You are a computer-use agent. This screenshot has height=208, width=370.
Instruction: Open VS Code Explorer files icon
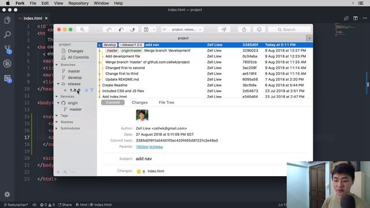pos(8,20)
